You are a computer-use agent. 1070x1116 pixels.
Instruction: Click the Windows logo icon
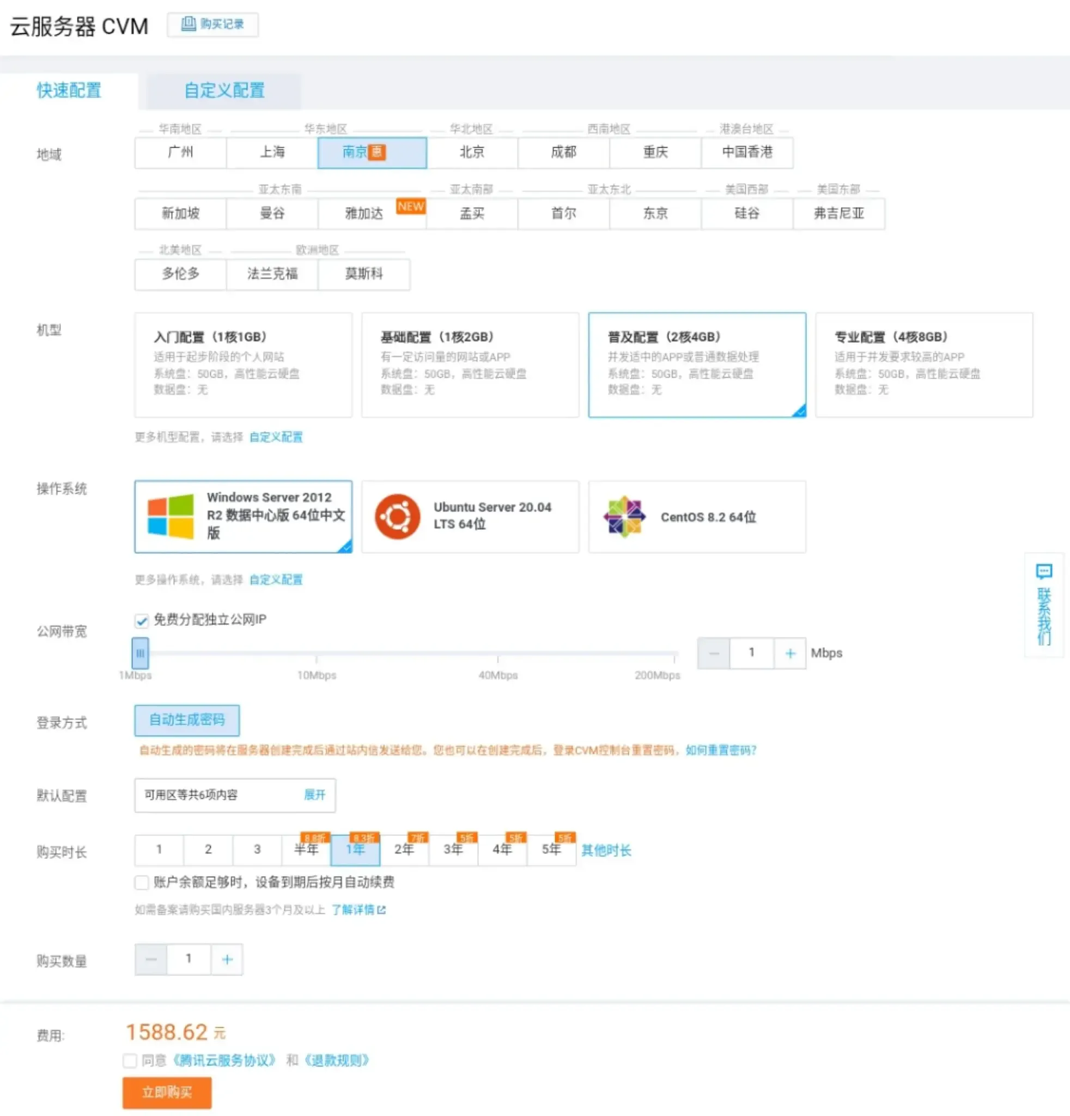[170, 517]
